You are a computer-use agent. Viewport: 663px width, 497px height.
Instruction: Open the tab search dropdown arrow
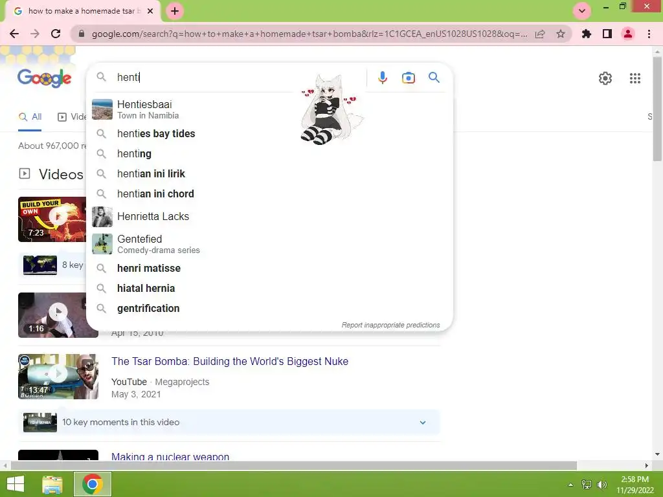point(582,11)
